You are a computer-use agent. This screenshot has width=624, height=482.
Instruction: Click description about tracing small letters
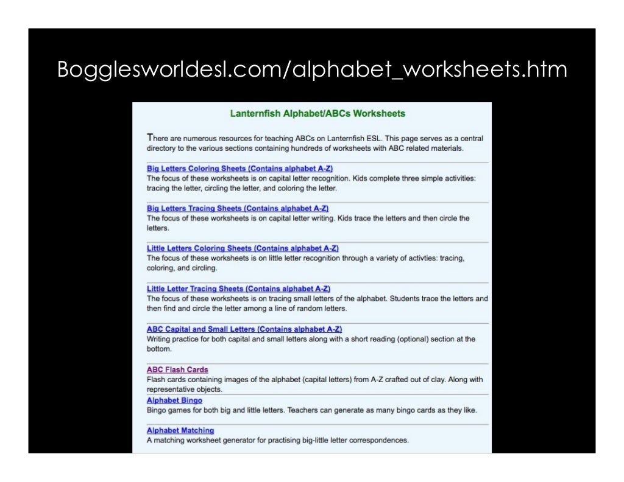coord(317,303)
